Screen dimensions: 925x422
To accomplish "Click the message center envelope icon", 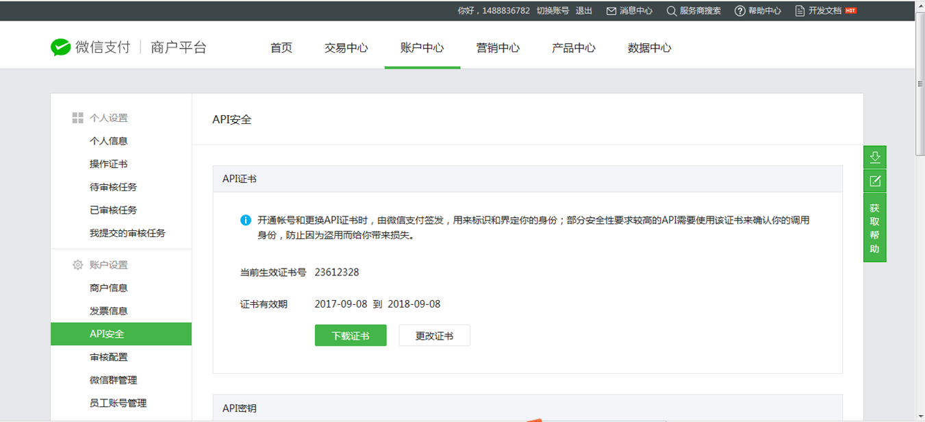I will (x=611, y=11).
